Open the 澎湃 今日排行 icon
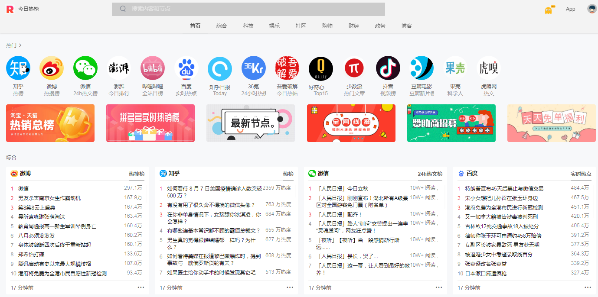The height and width of the screenshot is (297, 598). (119, 68)
